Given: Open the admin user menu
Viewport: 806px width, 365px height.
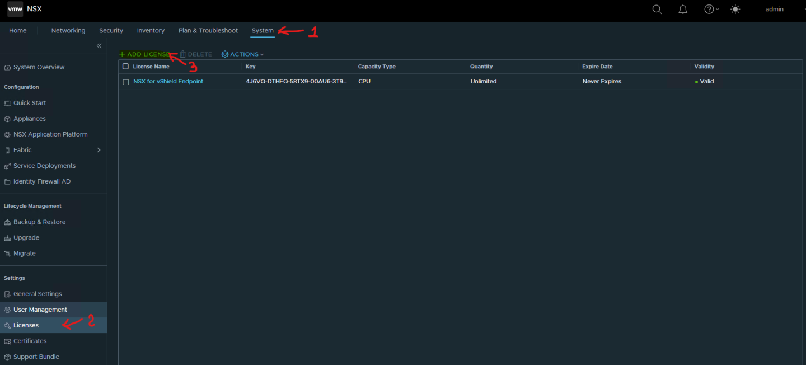Looking at the screenshot, I should (774, 10).
